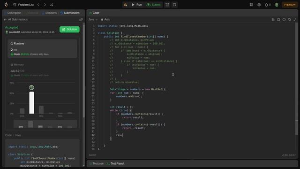The image size is (300, 169).
Task: Open the settings gear icon
Action: pos(259,5)
